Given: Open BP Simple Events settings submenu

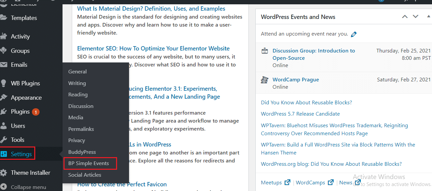Looking at the screenshot, I should (x=88, y=163).
